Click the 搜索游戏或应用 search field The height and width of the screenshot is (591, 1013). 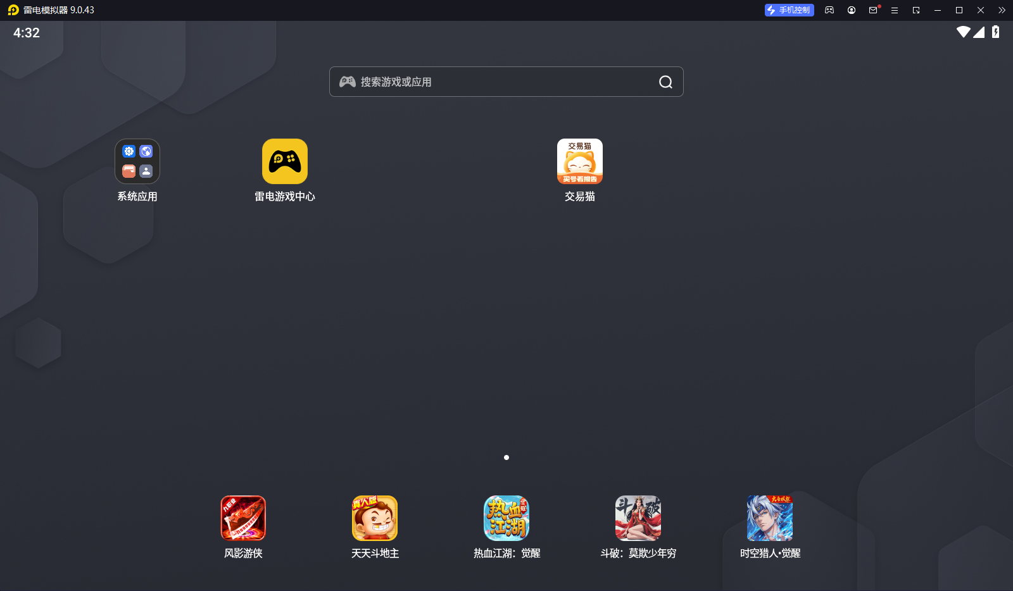click(507, 82)
